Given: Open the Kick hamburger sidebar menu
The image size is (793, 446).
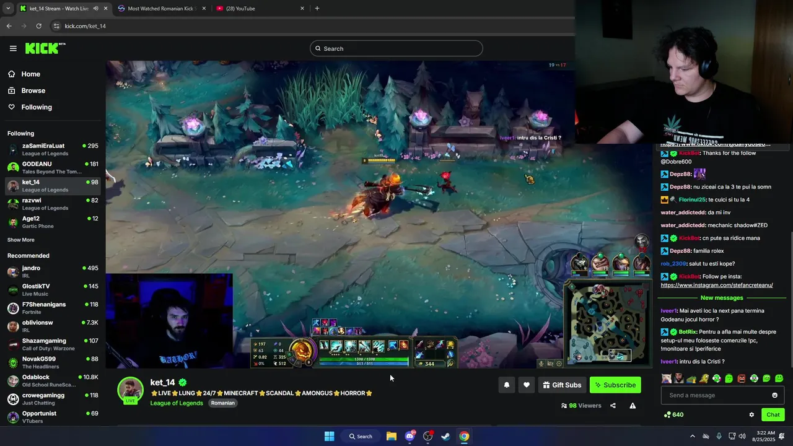Looking at the screenshot, I should [13, 48].
